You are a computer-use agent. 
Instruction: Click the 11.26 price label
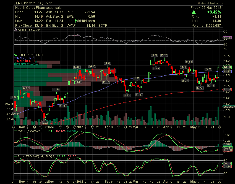(13, 98)
